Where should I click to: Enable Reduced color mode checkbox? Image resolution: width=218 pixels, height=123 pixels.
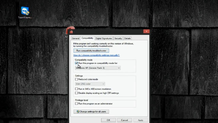coord(76,79)
